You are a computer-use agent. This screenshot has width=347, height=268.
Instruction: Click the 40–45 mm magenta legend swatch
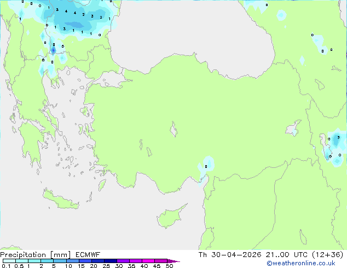[148, 261]
